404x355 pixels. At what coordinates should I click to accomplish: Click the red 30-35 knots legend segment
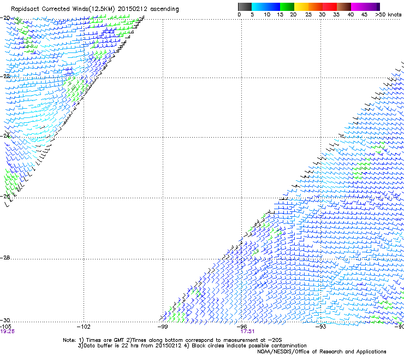click(x=330, y=7)
